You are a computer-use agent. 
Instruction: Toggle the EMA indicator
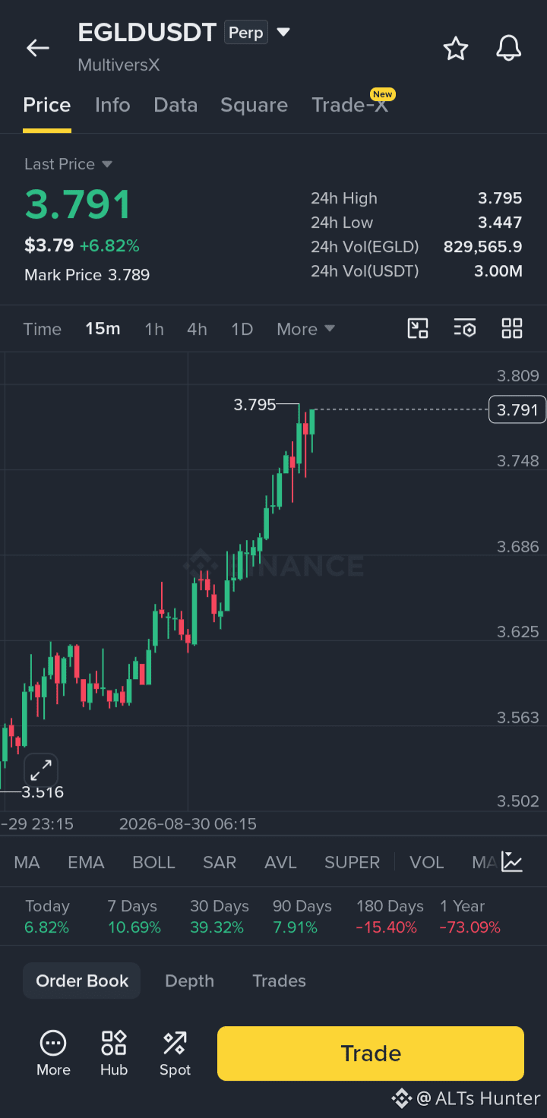tap(86, 862)
